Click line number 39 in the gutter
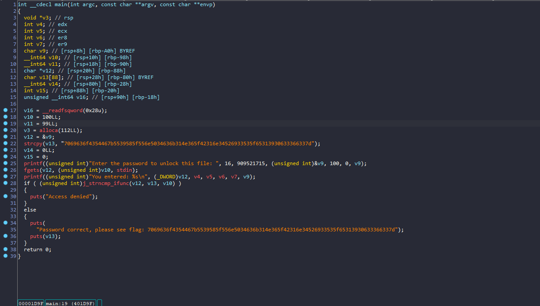The height and width of the screenshot is (306, 540). [13, 256]
